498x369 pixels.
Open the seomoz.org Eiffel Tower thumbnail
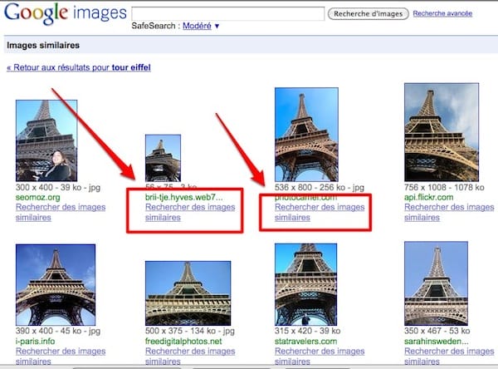[x=46, y=140]
